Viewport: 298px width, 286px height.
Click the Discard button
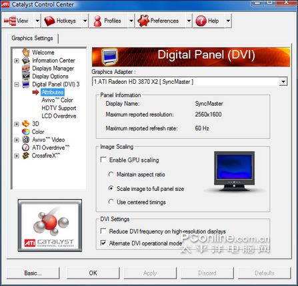(207, 273)
